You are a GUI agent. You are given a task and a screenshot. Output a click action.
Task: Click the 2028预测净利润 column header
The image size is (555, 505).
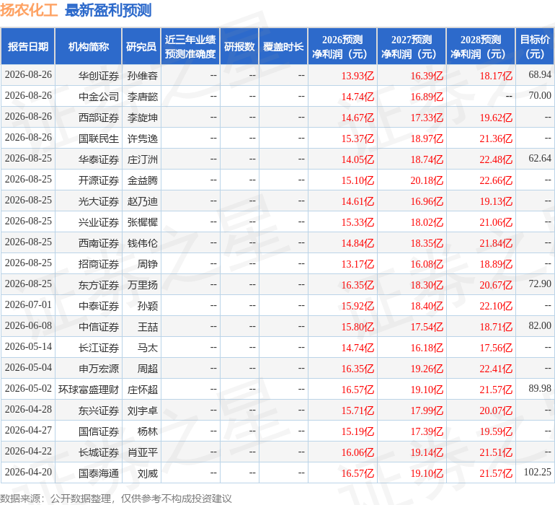pyautogui.click(x=481, y=46)
